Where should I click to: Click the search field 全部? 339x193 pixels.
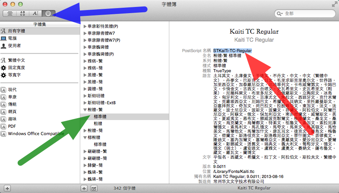click(305, 14)
